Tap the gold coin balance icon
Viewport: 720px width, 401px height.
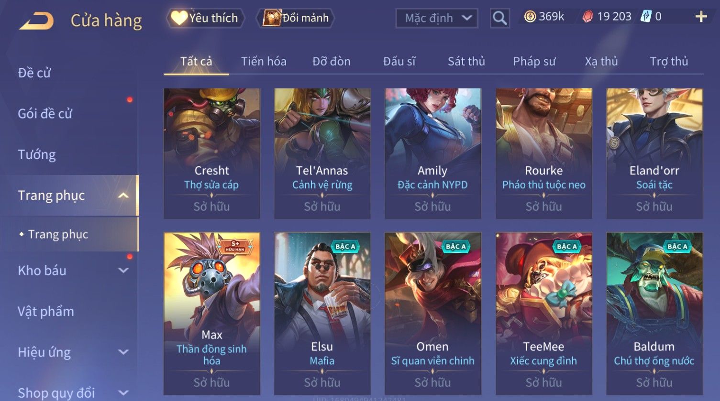[530, 17]
